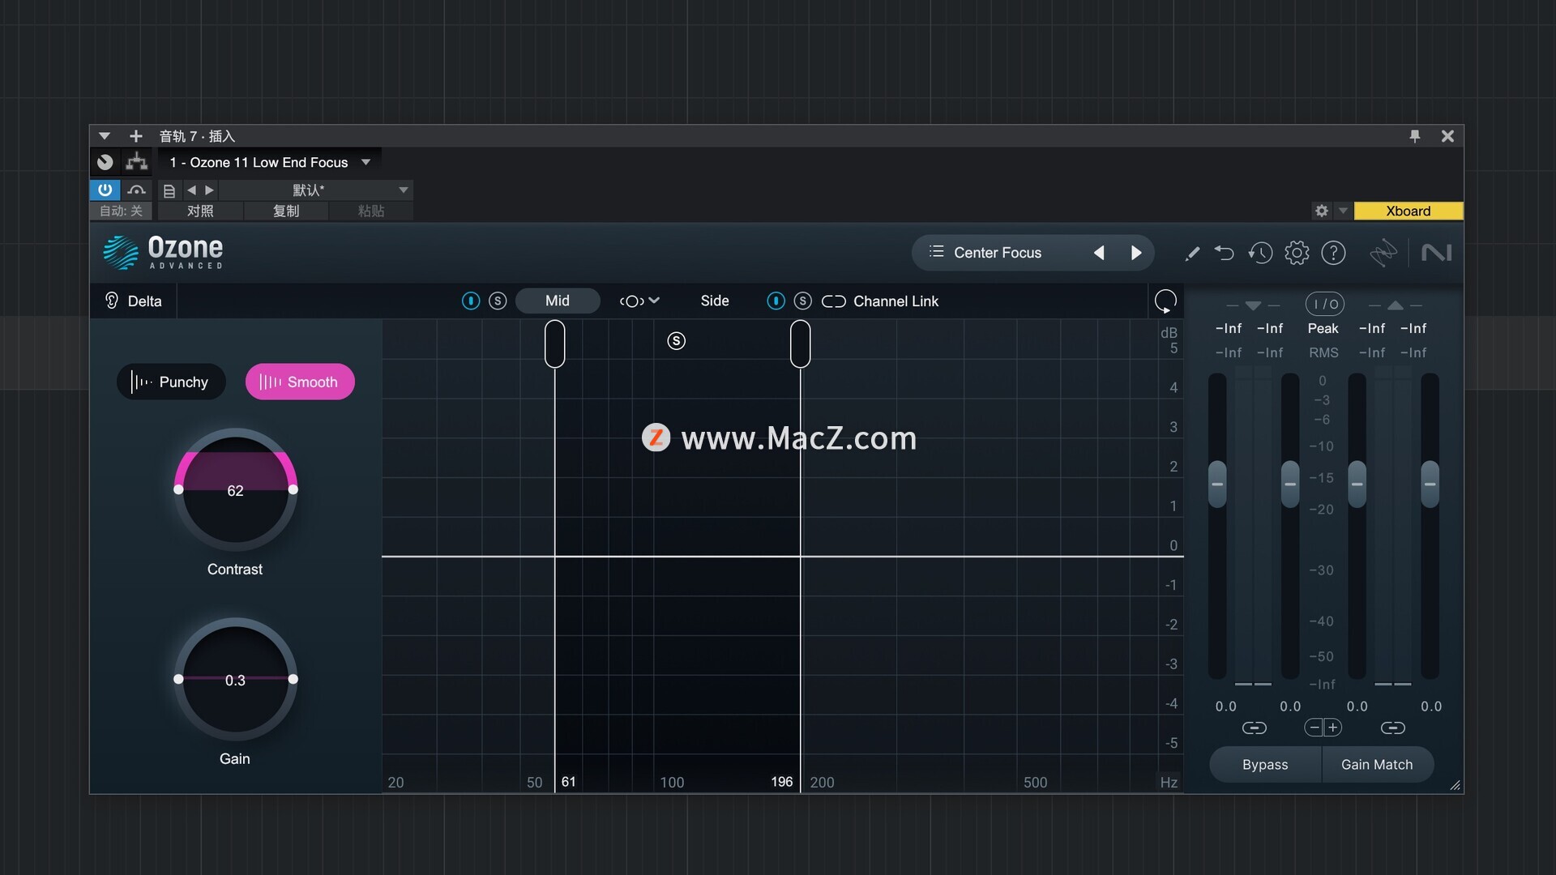Click the reset loop icon above graph
The image size is (1556, 875).
click(1165, 301)
